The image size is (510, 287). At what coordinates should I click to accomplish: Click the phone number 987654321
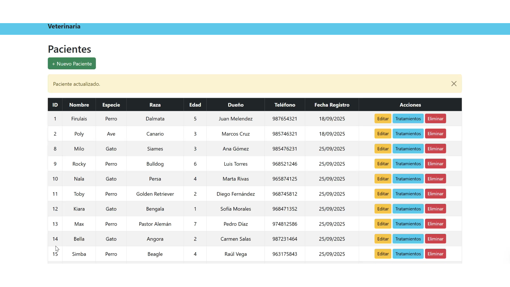tap(284, 119)
